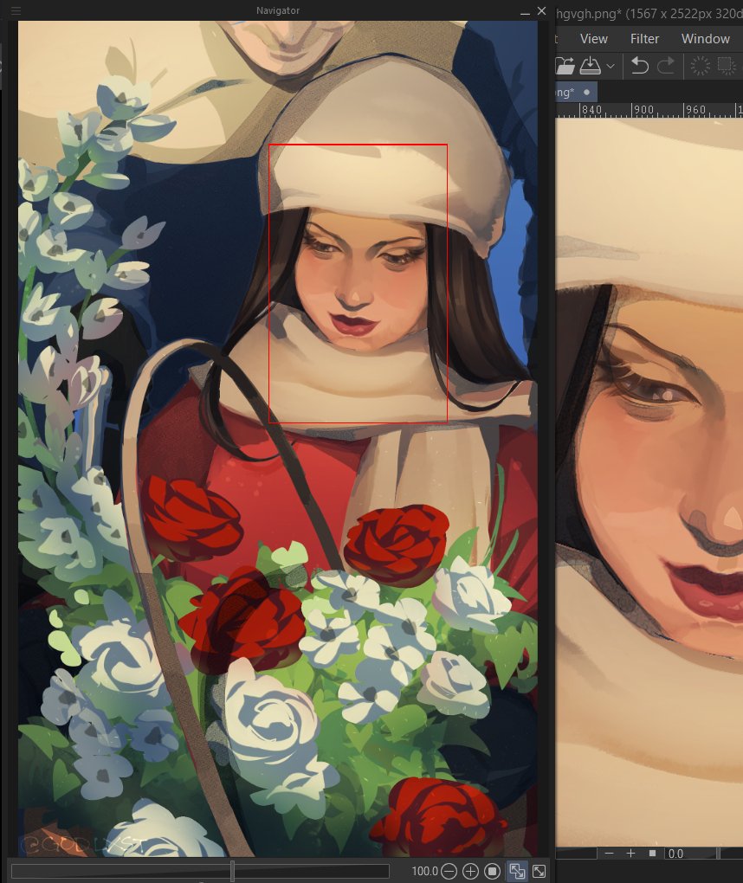
Task: Click the Redo arrow icon
Action: pyautogui.click(x=666, y=66)
